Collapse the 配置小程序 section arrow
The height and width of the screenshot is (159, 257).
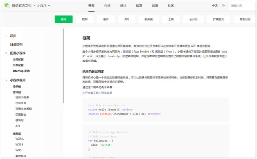[x=6, y=53]
